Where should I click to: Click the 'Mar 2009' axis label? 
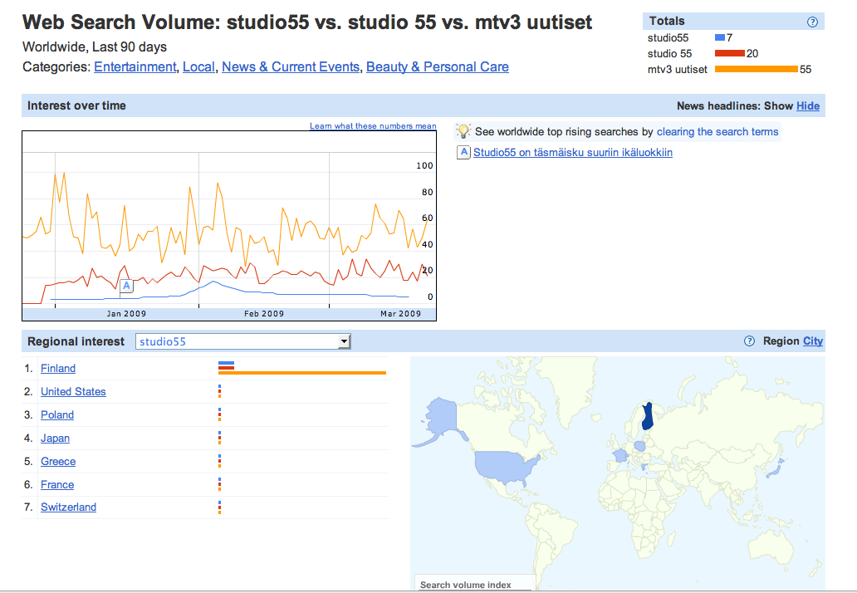coord(400,314)
